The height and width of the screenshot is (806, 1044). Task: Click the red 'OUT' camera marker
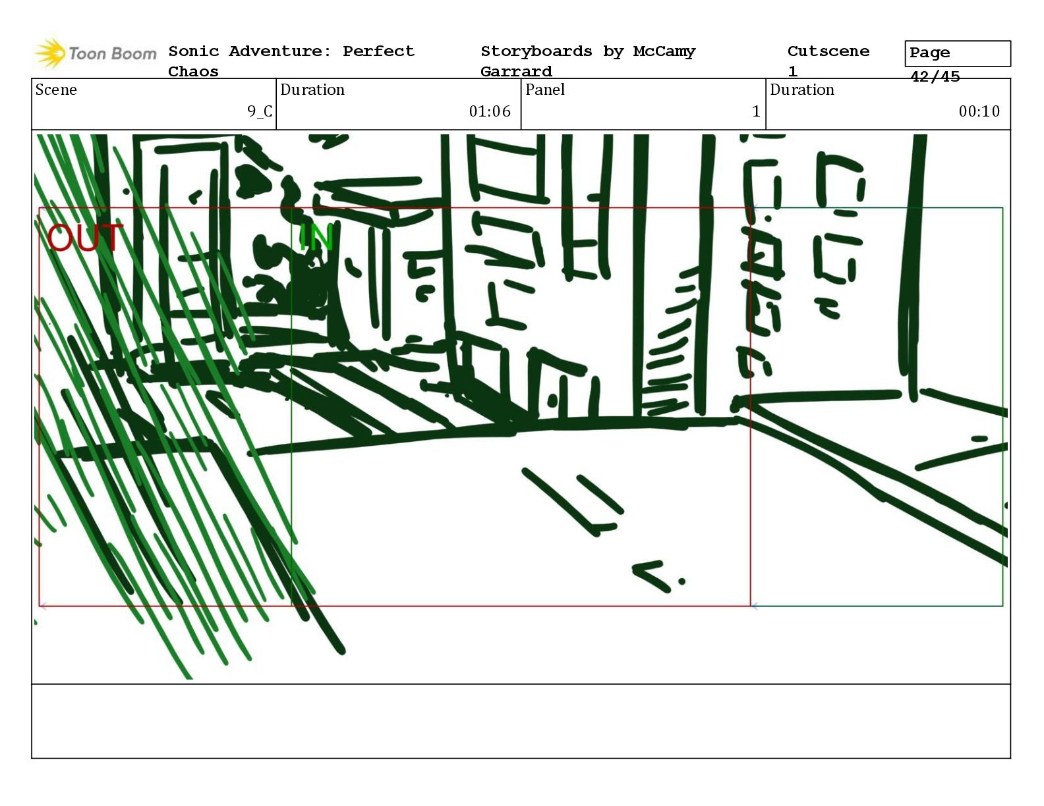85,238
